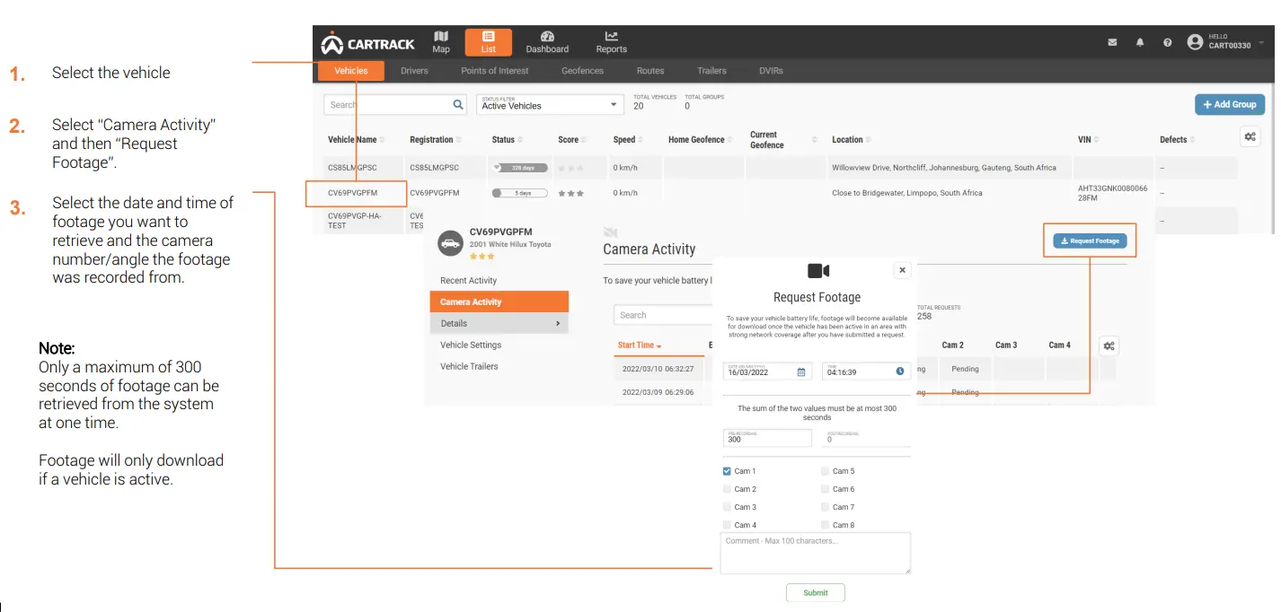Open the Points of Interest tab
The height and width of the screenshot is (612, 1281).
pos(495,71)
